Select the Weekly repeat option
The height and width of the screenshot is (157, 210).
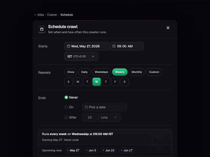pyautogui.click(x=120, y=72)
